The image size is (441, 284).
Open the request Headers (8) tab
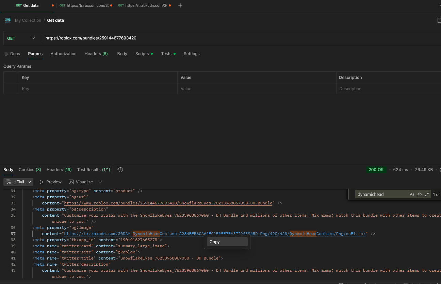click(96, 54)
